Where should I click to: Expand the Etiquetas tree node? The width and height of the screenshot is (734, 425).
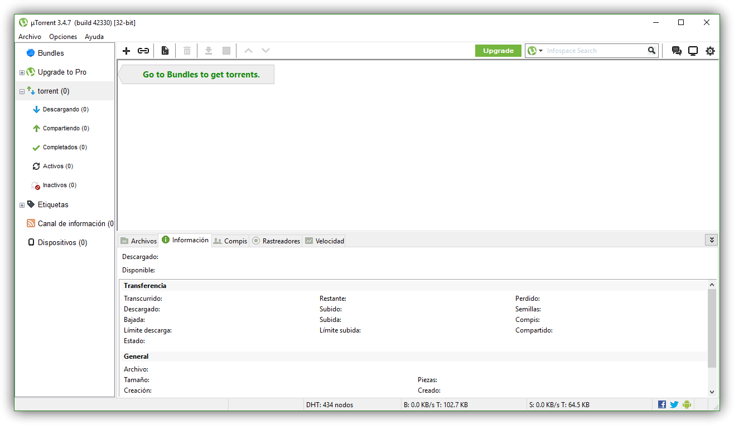[x=22, y=205]
